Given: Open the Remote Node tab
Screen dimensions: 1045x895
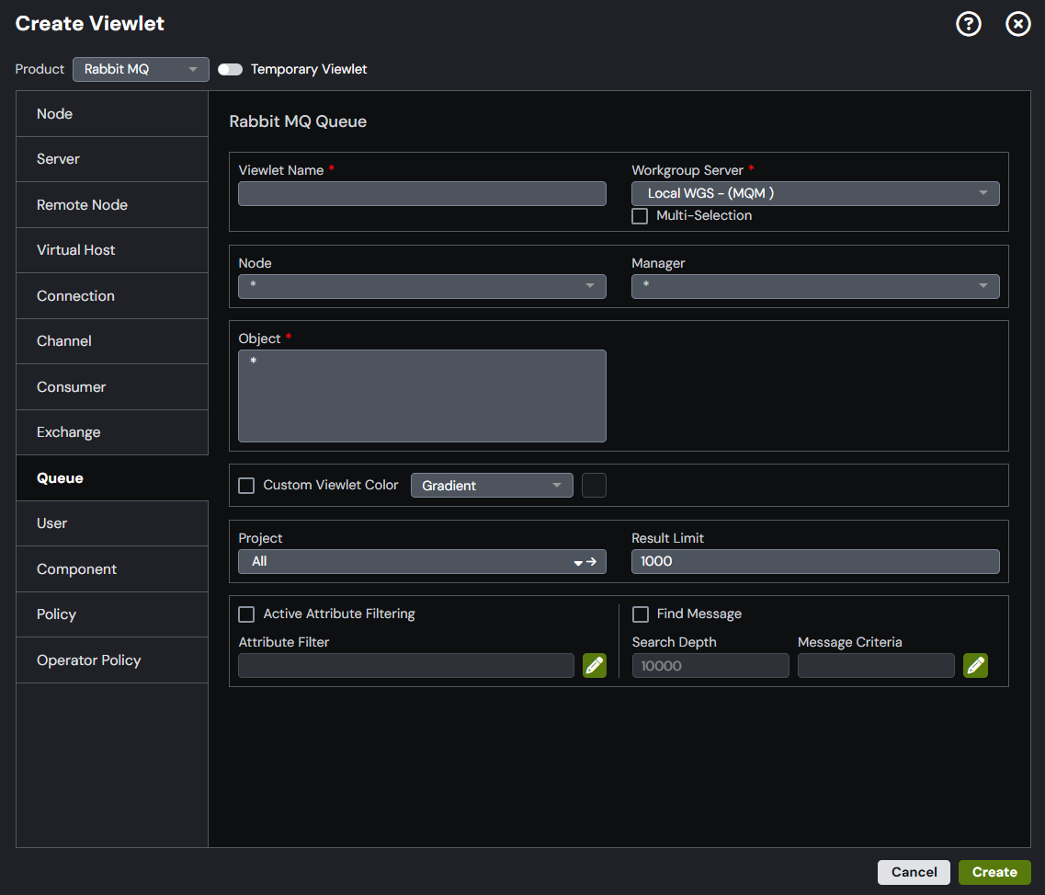Looking at the screenshot, I should tap(112, 205).
